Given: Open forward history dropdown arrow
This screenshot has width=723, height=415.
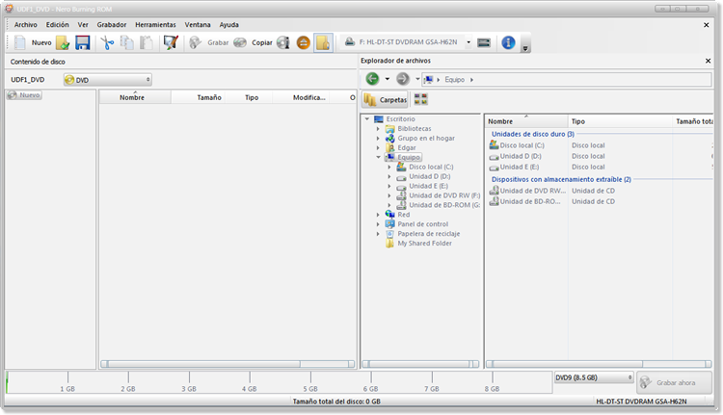Looking at the screenshot, I should point(417,79).
